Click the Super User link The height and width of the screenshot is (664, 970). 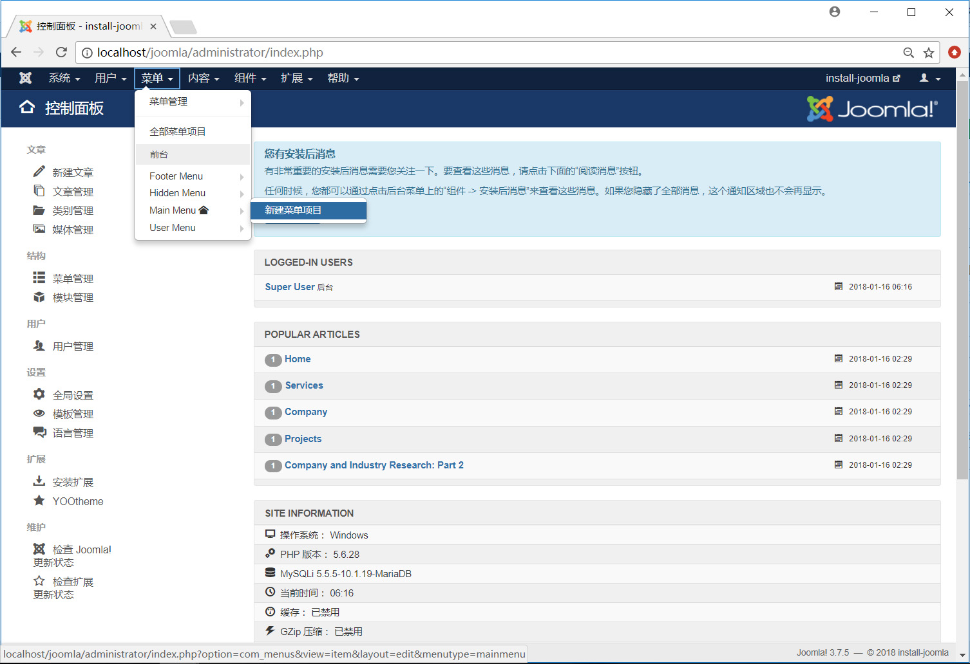coord(290,287)
